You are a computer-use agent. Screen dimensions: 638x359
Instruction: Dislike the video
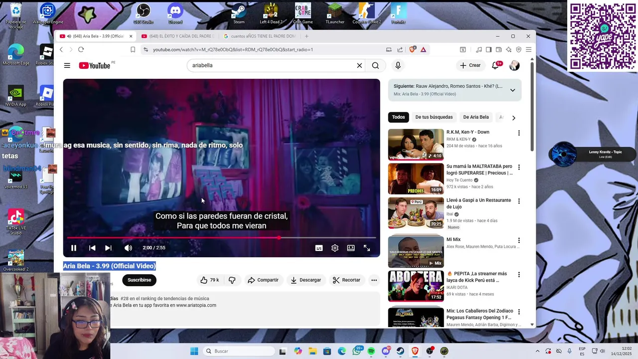232,280
